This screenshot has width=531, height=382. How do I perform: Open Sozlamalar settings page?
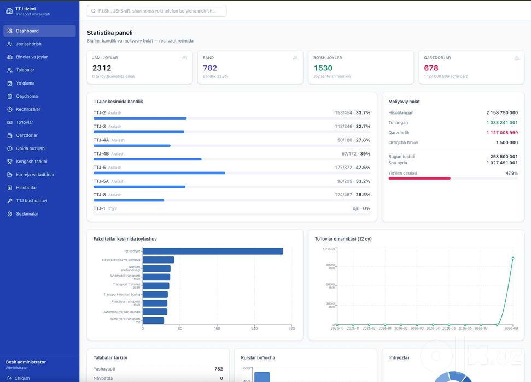click(x=39, y=214)
